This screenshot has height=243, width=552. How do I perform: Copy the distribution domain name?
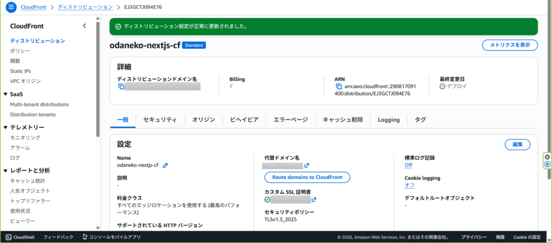[121, 87]
